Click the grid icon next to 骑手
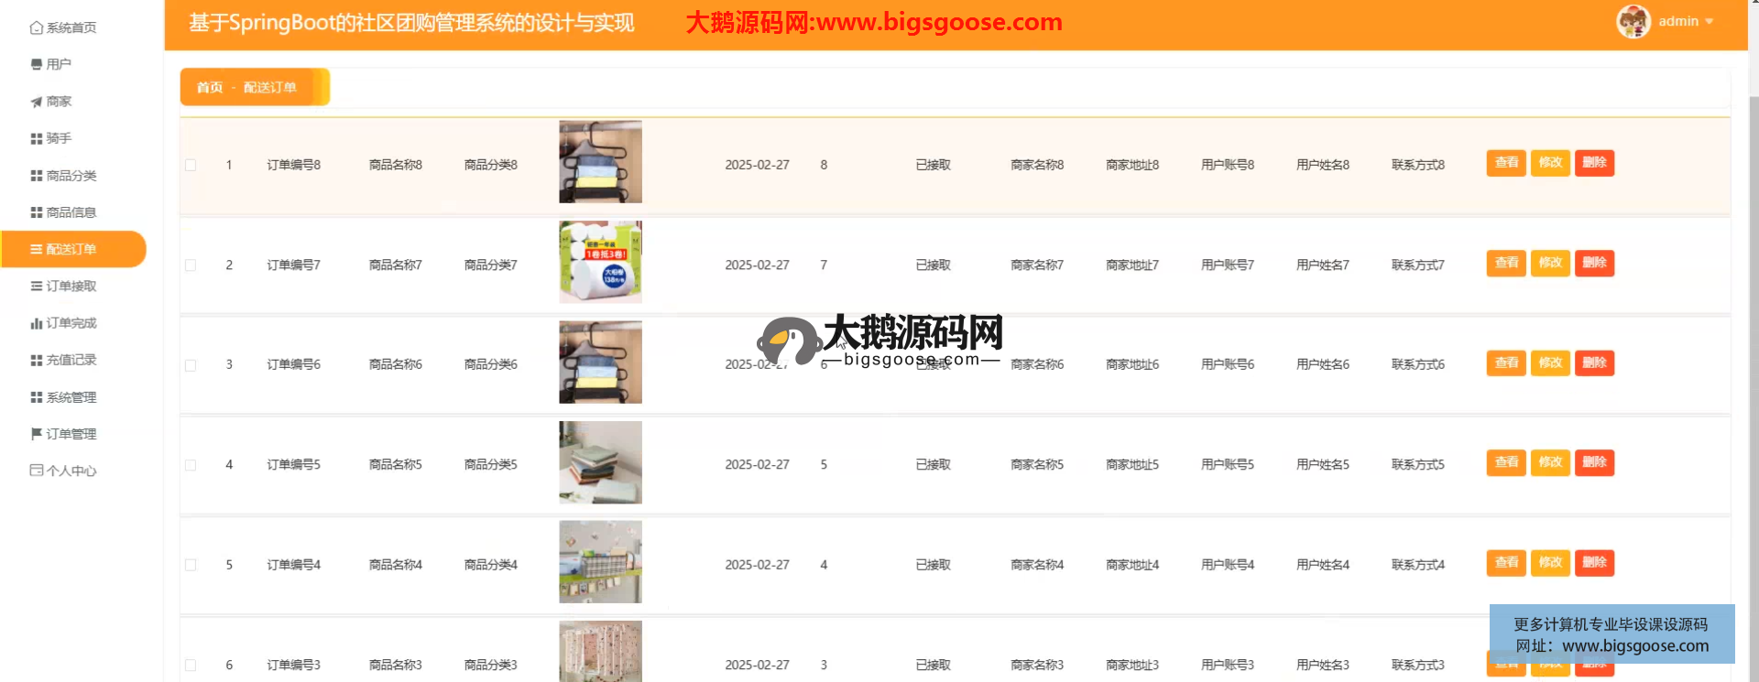 coord(36,138)
